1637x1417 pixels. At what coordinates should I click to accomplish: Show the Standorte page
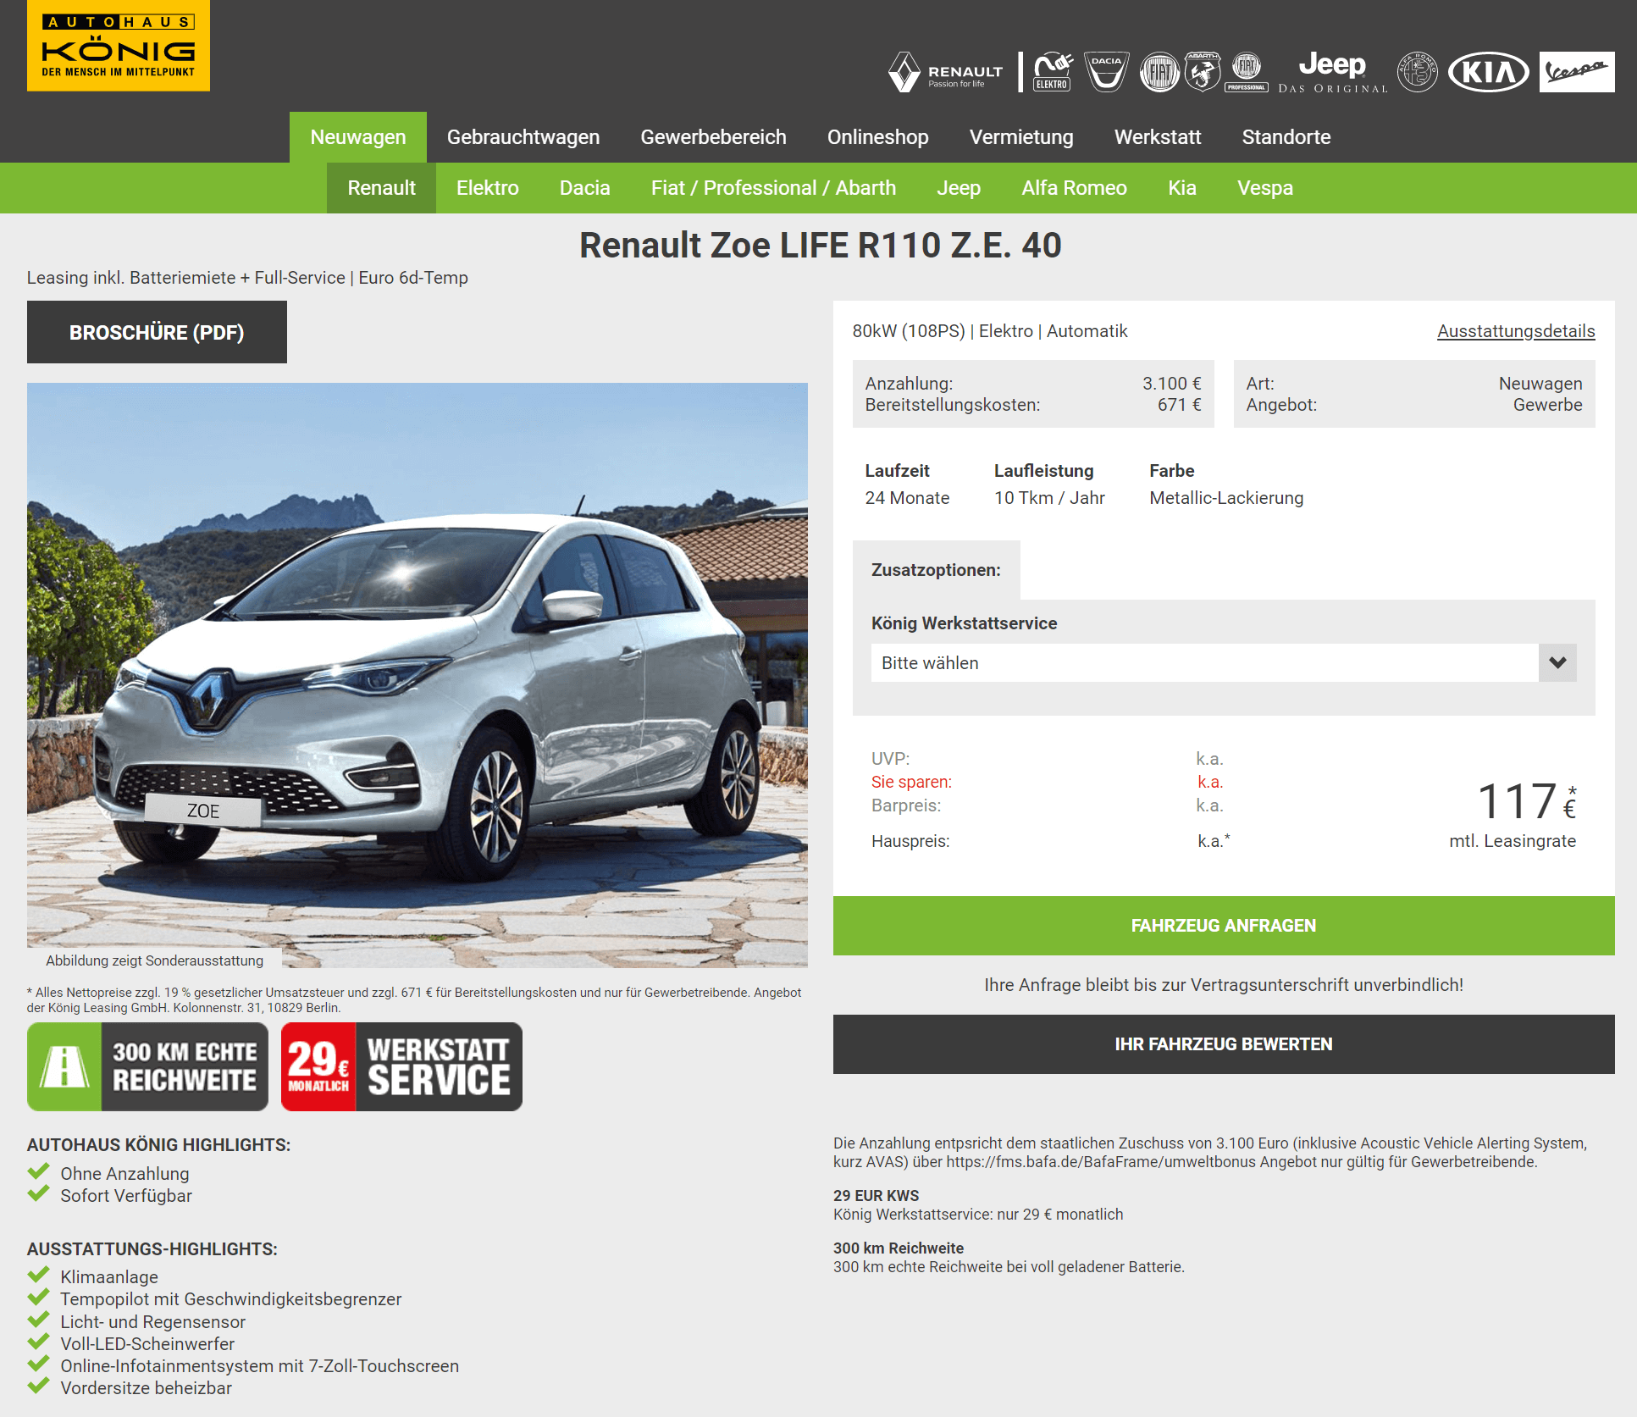point(1286,137)
